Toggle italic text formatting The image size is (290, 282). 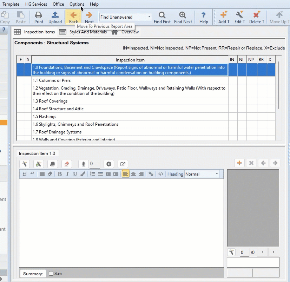(x=67, y=174)
